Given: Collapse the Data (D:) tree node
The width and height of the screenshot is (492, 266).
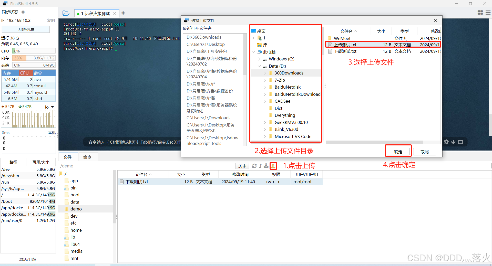Looking at the screenshot, I should click(x=259, y=66).
